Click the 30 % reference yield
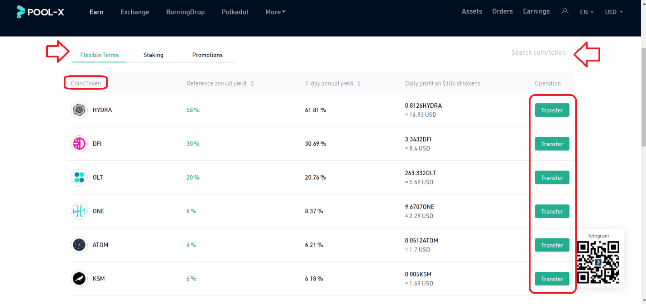Viewport: 646px width, 304px height. coord(193,143)
